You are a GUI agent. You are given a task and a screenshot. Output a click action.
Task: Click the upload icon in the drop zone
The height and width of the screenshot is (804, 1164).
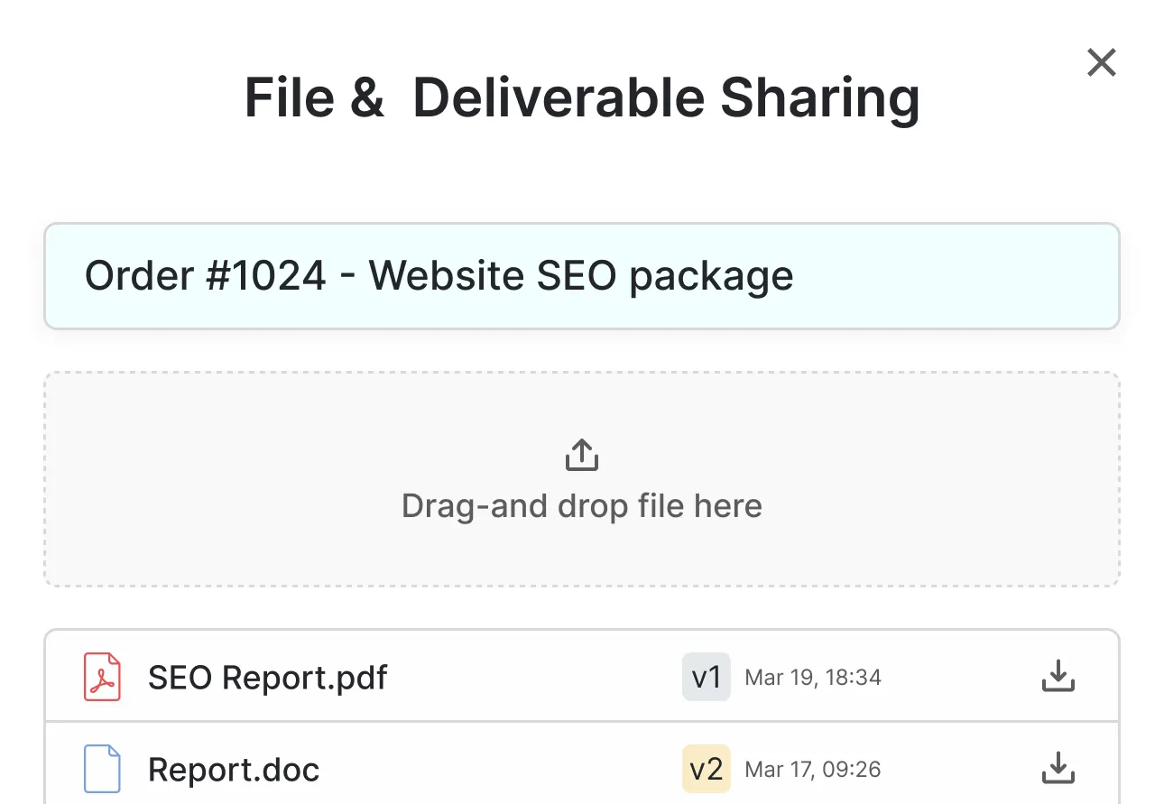pos(582,453)
